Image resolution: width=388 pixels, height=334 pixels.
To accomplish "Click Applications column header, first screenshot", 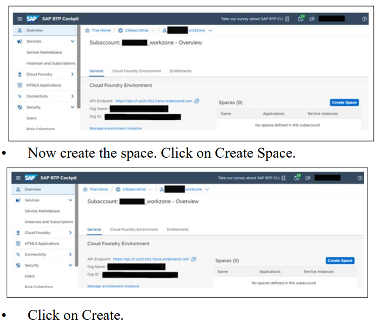I will point(274,114).
